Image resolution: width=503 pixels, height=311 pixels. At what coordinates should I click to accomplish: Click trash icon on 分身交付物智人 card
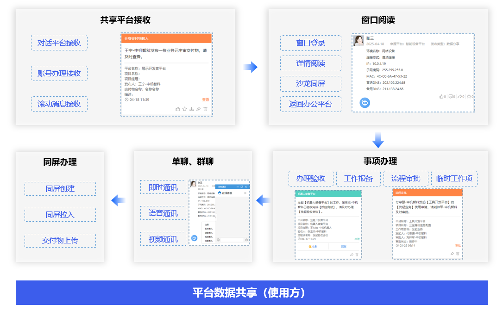(206, 109)
